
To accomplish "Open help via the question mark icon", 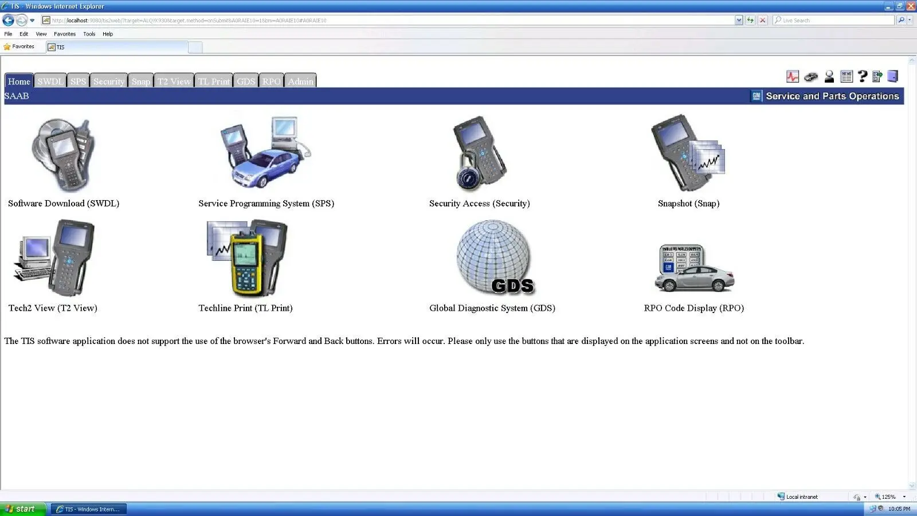I will pos(863,76).
